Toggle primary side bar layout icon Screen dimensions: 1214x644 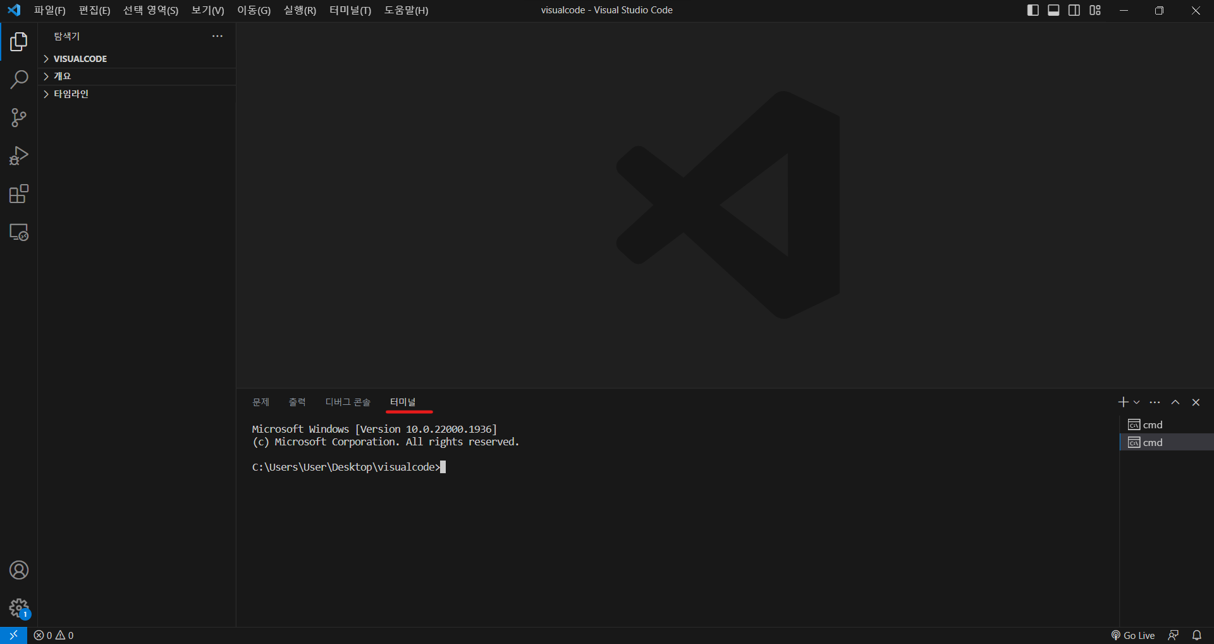(x=1033, y=10)
